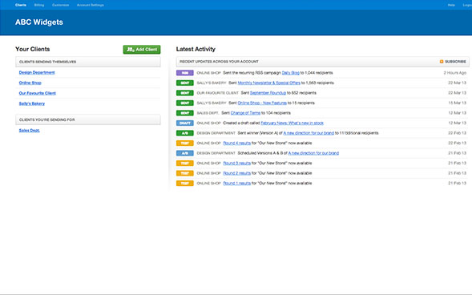Open the Change of Terms campaign link
The image size is (472, 295).
pyautogui.click(x=245, y=113)
